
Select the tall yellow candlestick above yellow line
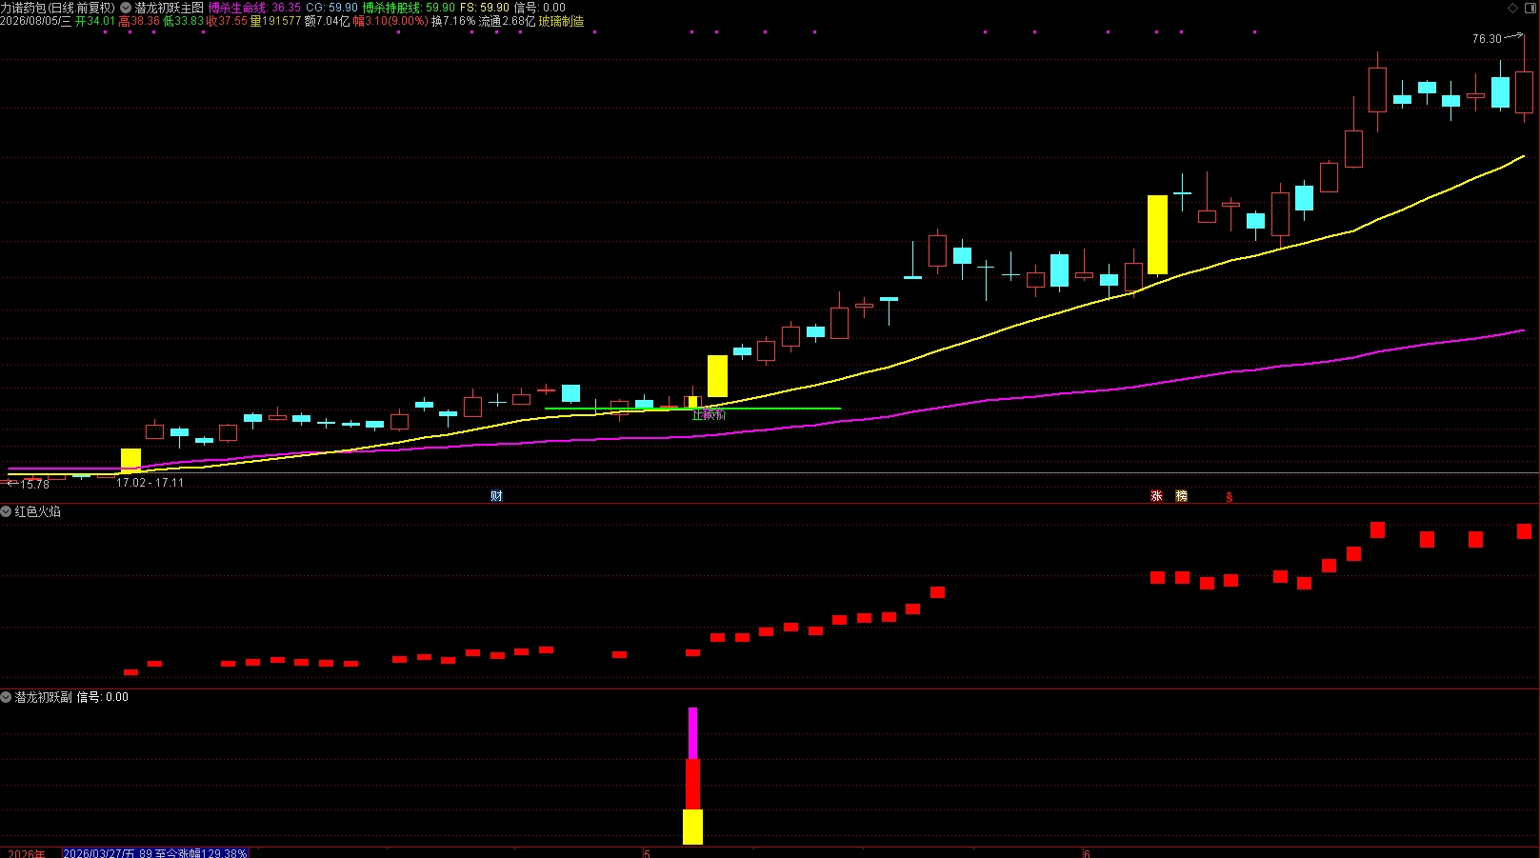pyautogui.click(x=1157, y=235)
